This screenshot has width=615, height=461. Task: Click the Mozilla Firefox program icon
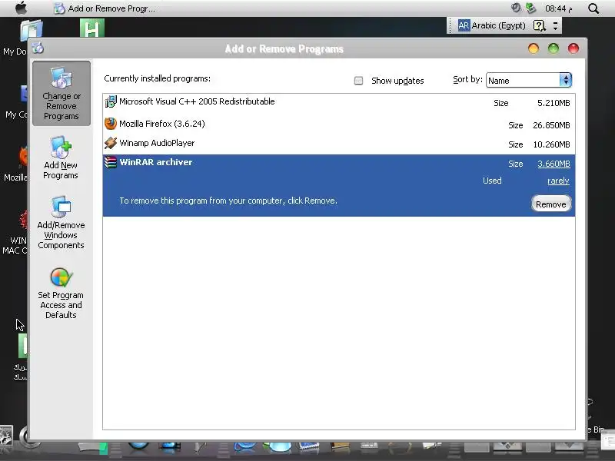coord(111,124)
